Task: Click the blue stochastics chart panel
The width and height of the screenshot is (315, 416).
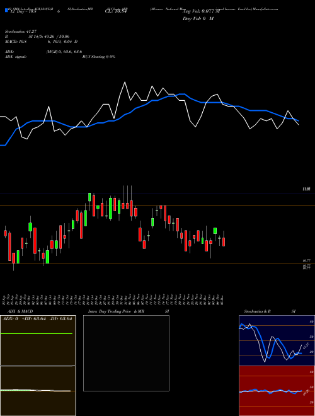Action: pos(277,340)
